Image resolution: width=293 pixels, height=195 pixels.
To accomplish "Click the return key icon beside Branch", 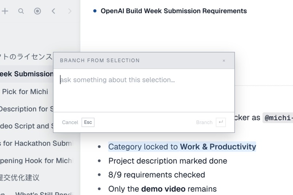I will [x=221, y=122].
